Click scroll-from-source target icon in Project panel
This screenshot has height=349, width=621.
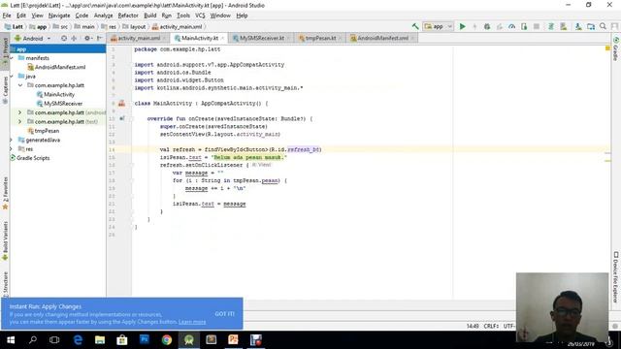coord(64,39)
